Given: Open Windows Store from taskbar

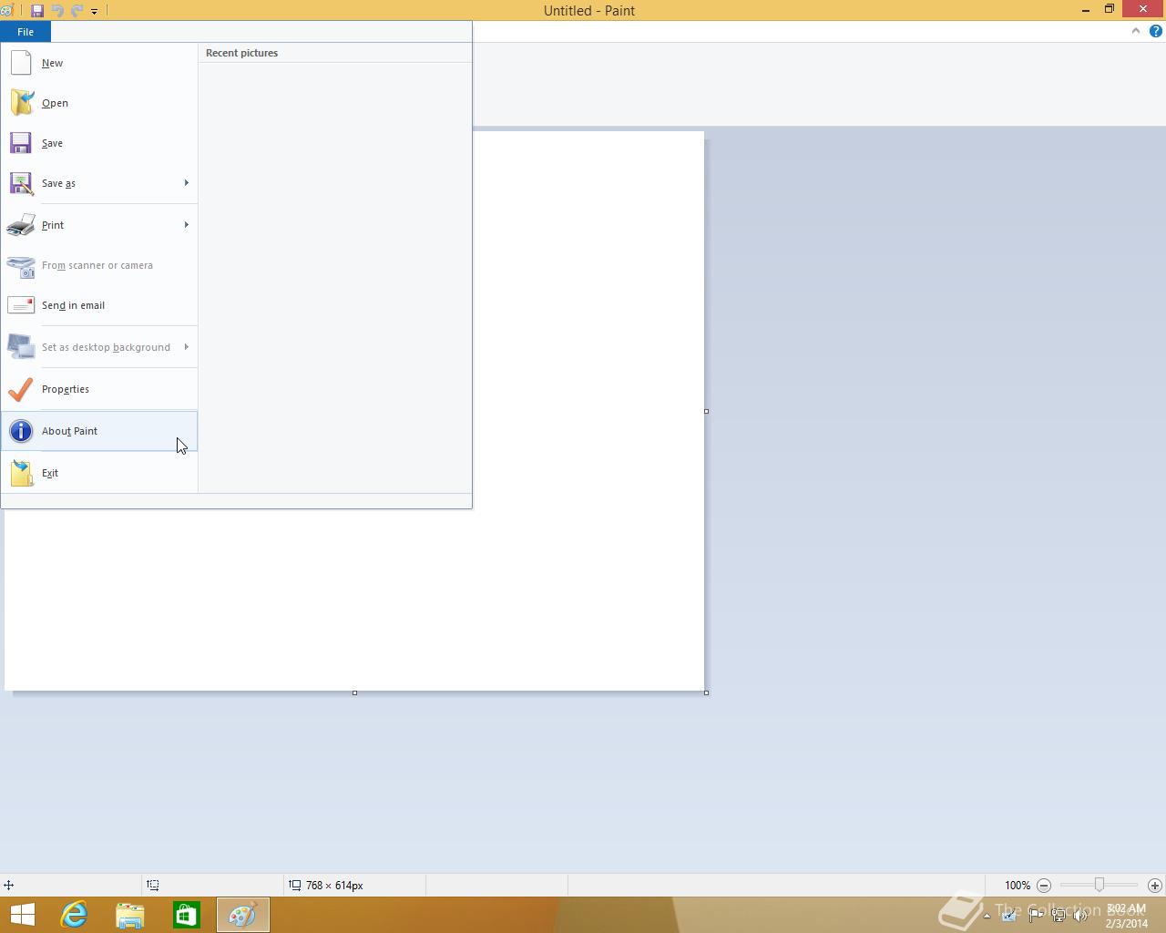Looking at the screenshot, I should [187, 915].
